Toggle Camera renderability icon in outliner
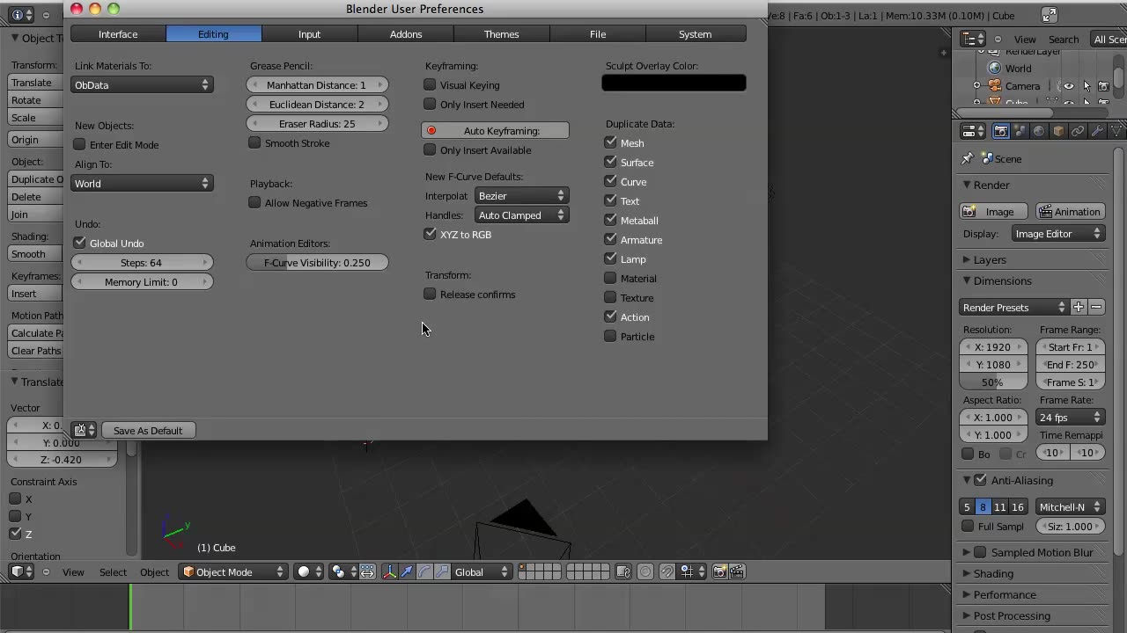 point(1103,86)
